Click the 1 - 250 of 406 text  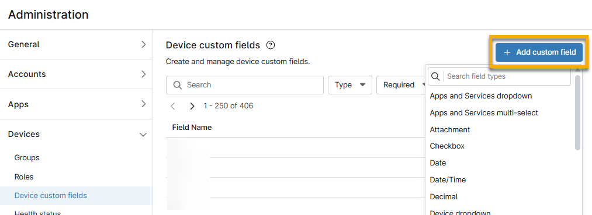click(228, 106)
